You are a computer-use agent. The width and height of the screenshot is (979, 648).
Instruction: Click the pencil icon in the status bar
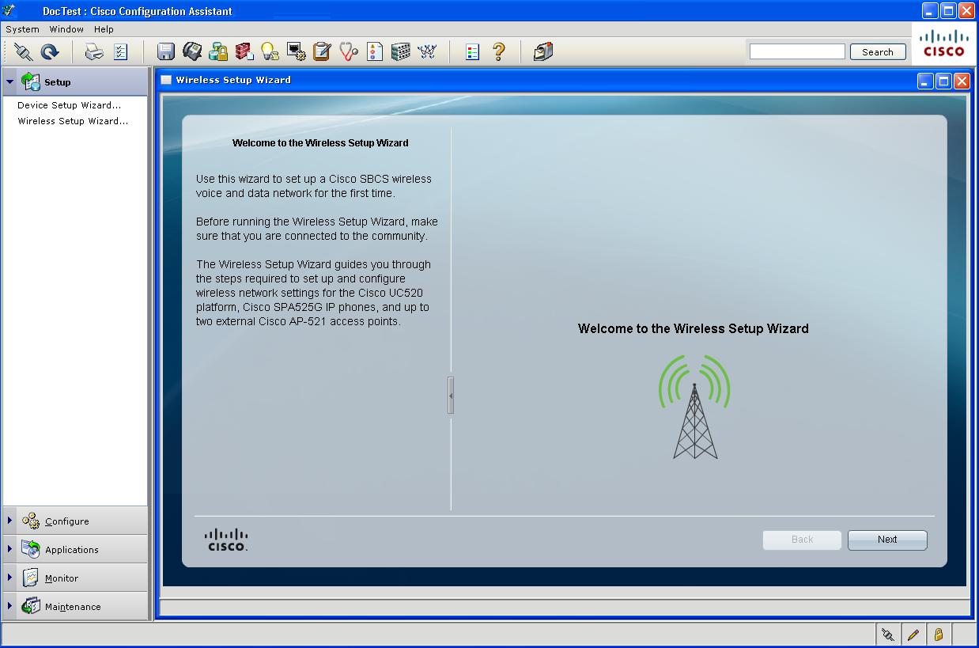coord(913,635)
